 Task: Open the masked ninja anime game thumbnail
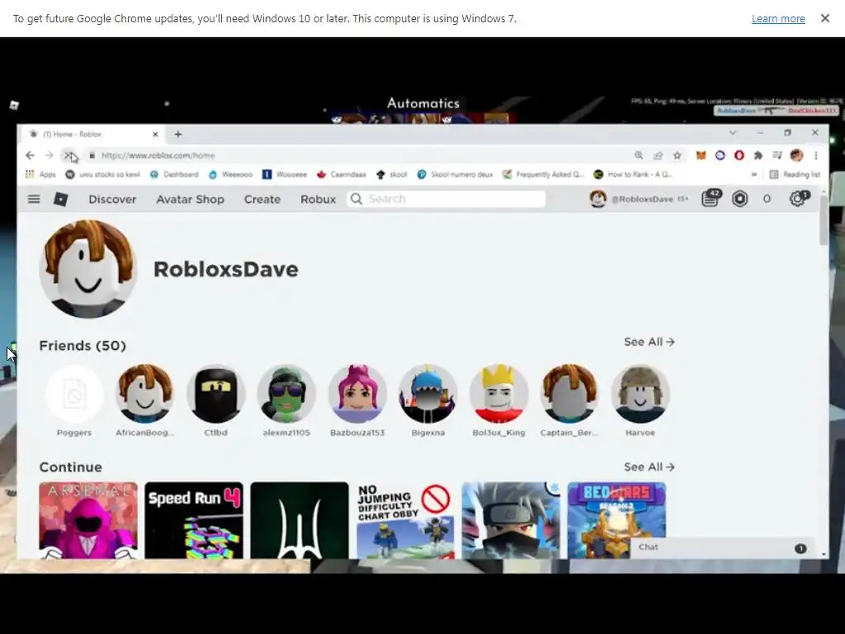511,520
